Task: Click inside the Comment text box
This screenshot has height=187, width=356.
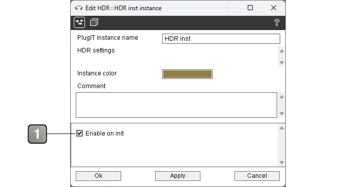Action: click(176, 105)
